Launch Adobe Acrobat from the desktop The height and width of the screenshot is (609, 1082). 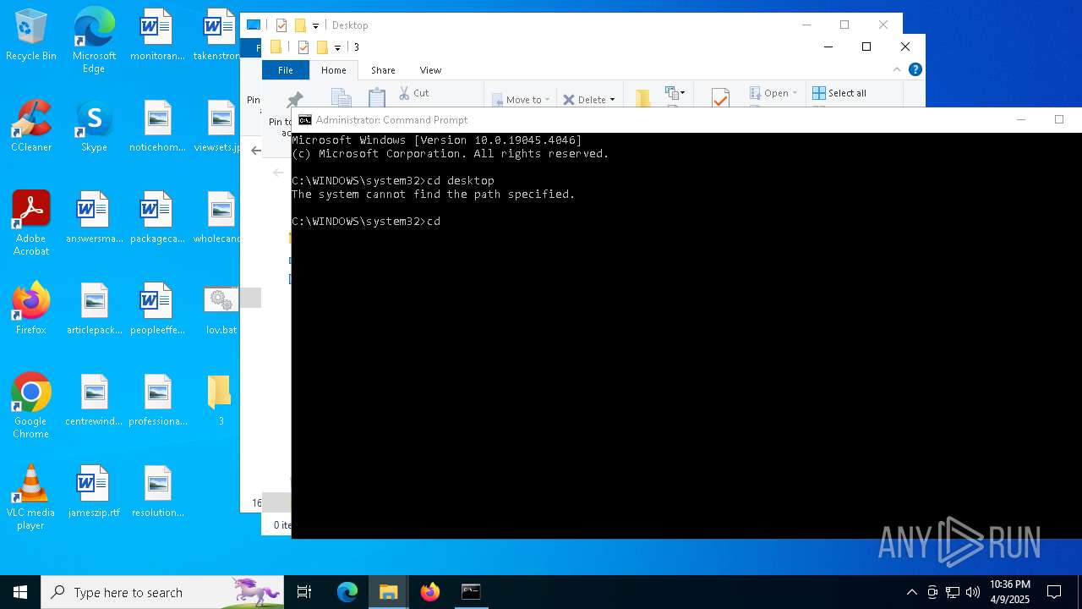pyautogui.click(x=31, y=223)
